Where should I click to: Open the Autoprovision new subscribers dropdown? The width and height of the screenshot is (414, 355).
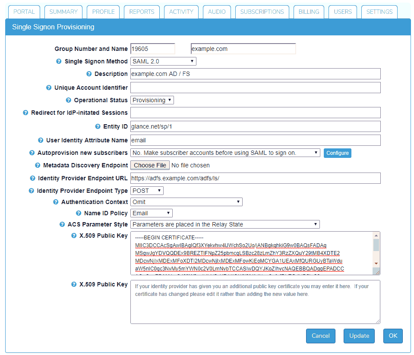[225, 153]
